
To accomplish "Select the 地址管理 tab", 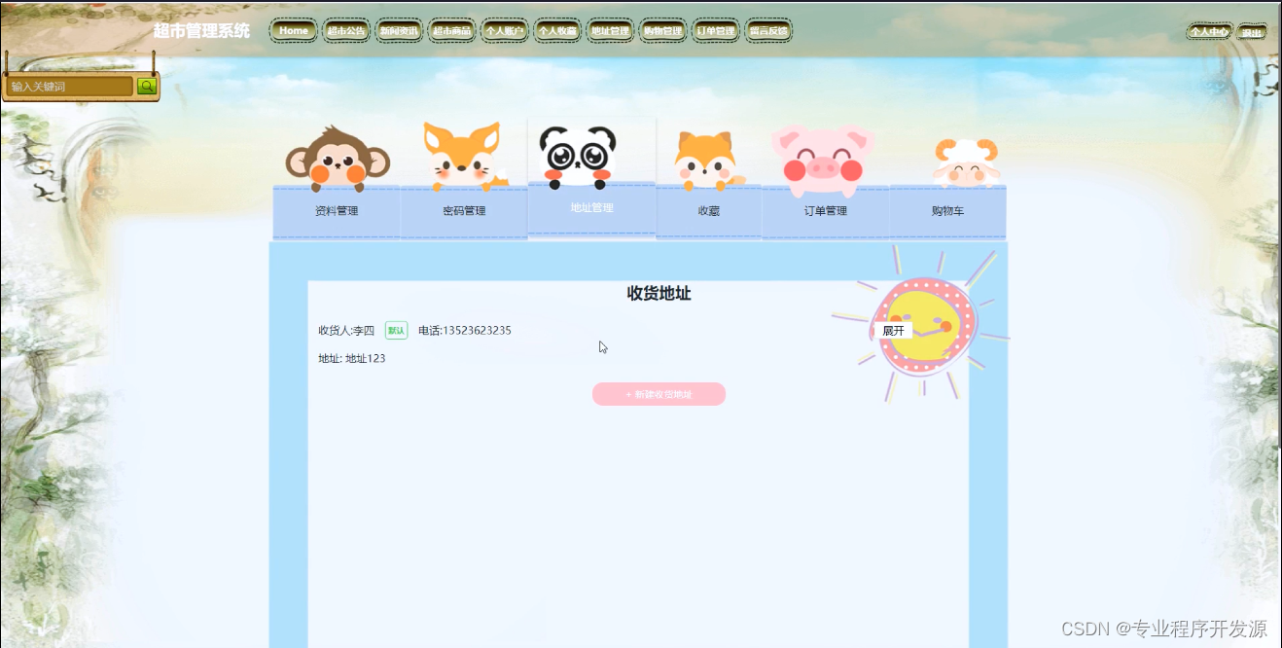I will pos(591,208).
